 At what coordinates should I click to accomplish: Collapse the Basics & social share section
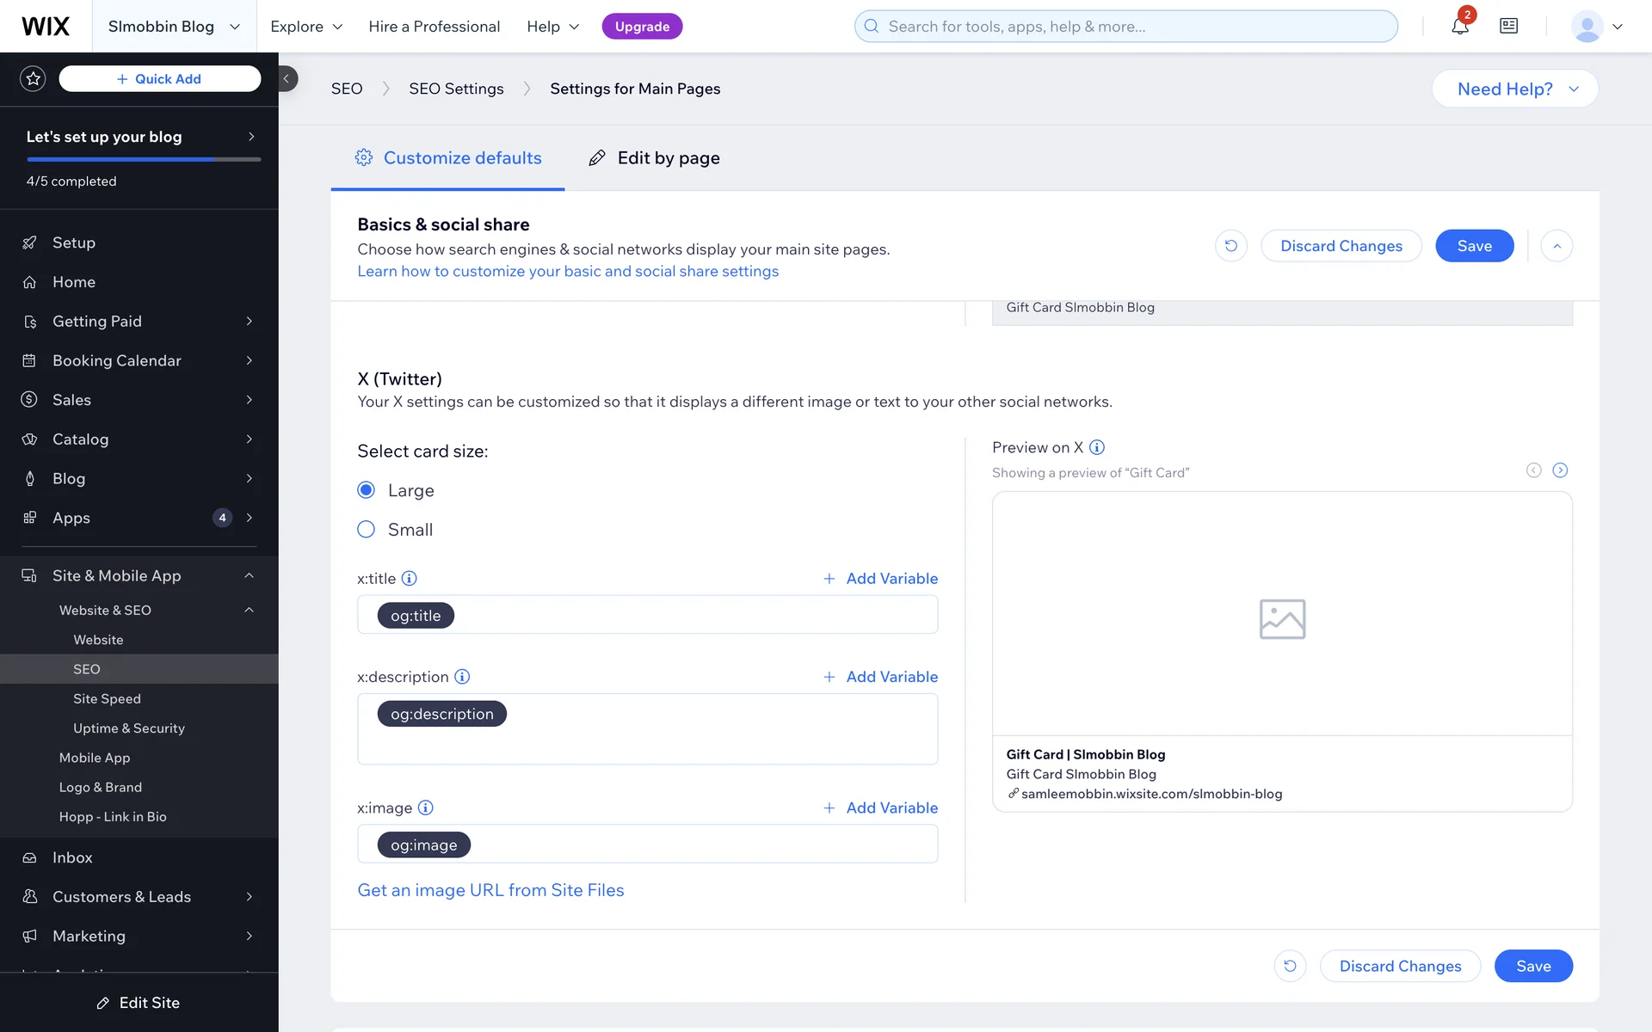(x=1556, y=246)
